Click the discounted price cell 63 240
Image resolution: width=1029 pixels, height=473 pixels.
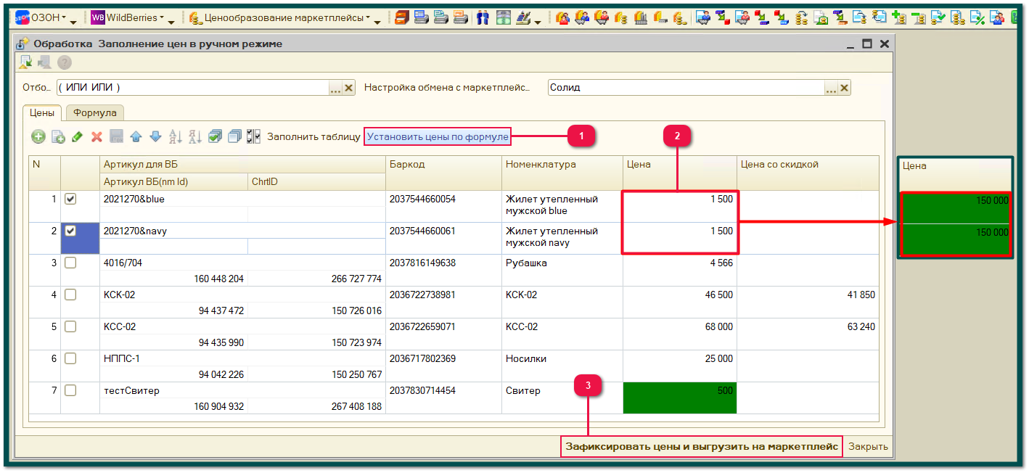coord(808,334)
